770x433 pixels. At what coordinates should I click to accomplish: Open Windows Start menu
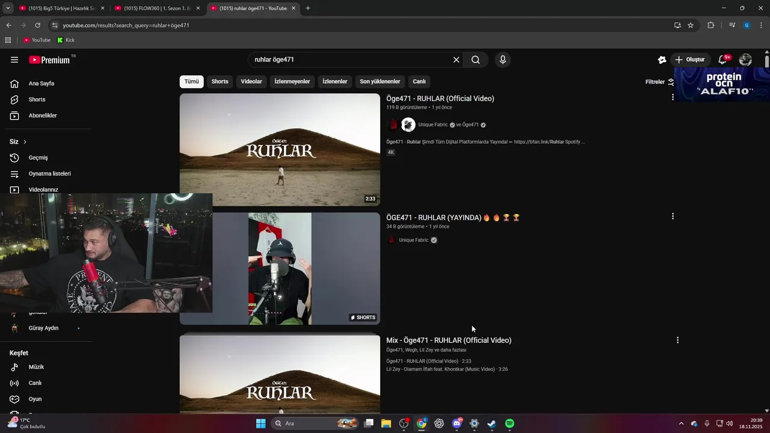coord(260,423)
